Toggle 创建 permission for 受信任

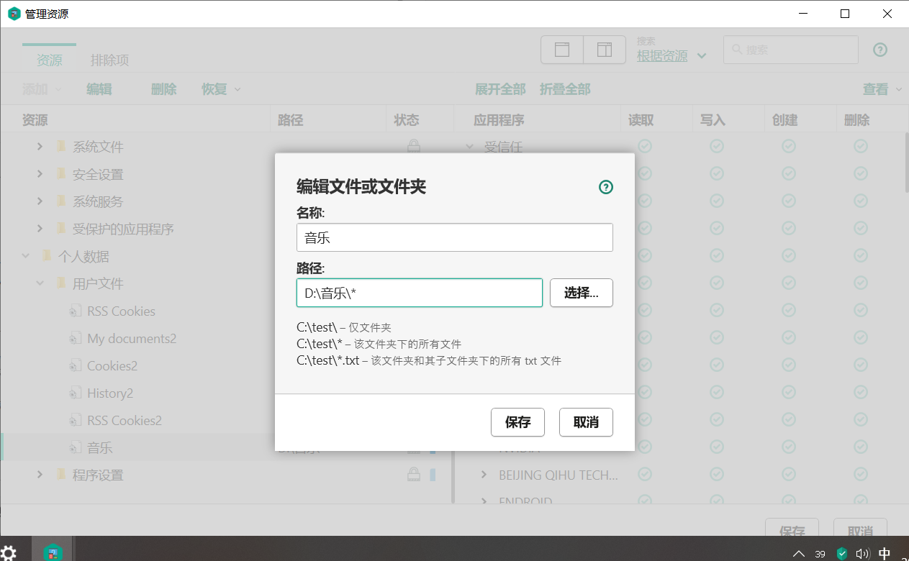789,146
